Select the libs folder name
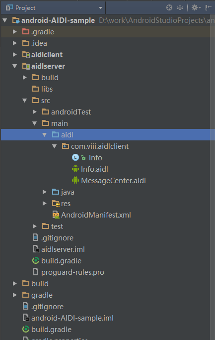This screenshot has width=215, height=340. [x=47, y=89]
